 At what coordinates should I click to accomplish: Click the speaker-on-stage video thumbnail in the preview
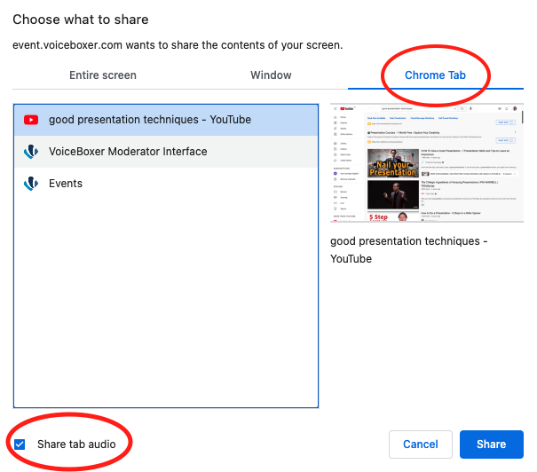(x=393, y=195)
